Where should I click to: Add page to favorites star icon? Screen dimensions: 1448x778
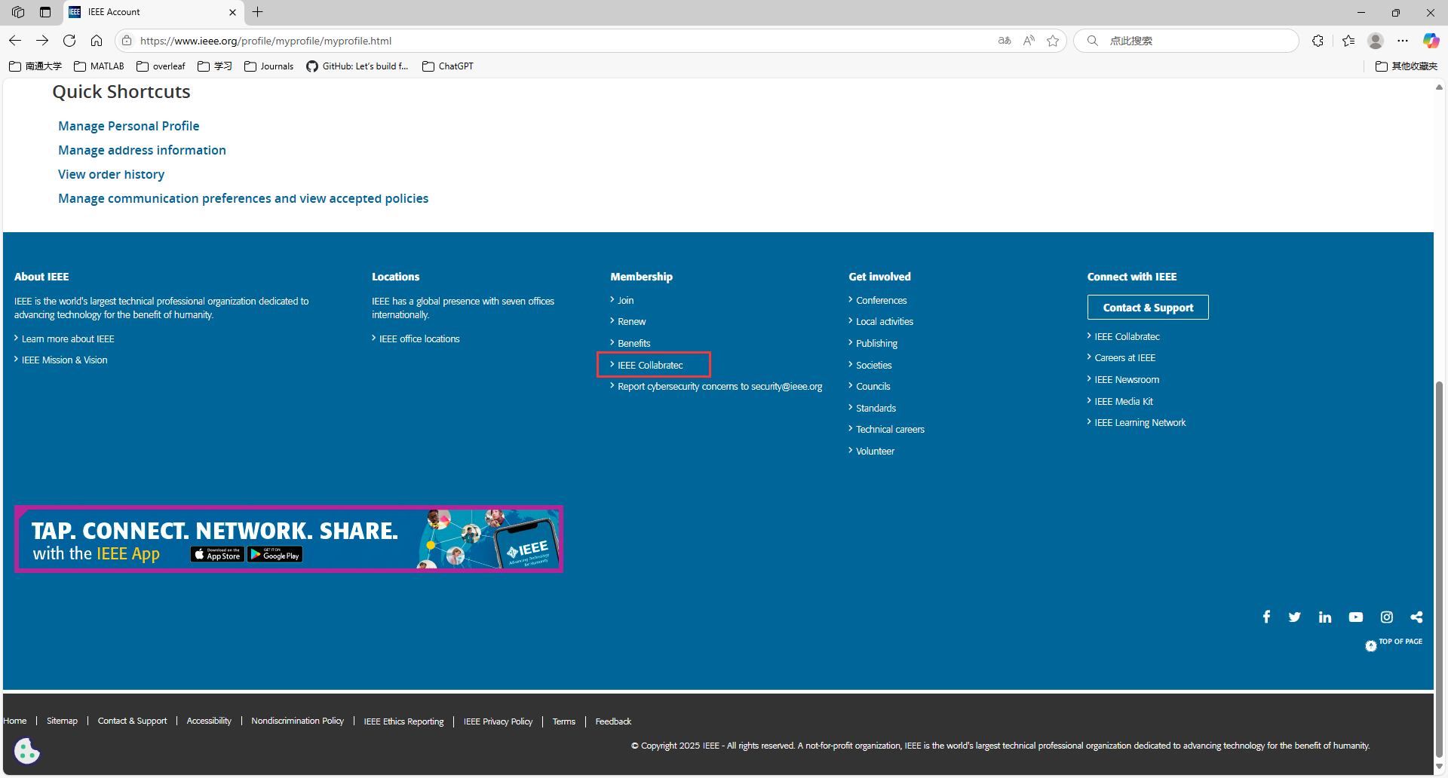pyautogui.click(x=1053, y=41)
